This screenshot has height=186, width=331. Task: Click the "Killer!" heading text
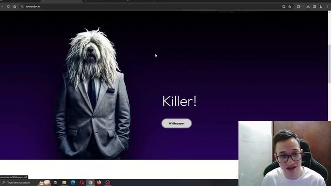click(x=179, y=101)
